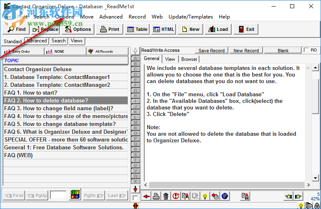Open the Advanced menu
The height and width of the screenshot is (209, 321).
click(x=111, y=17)
